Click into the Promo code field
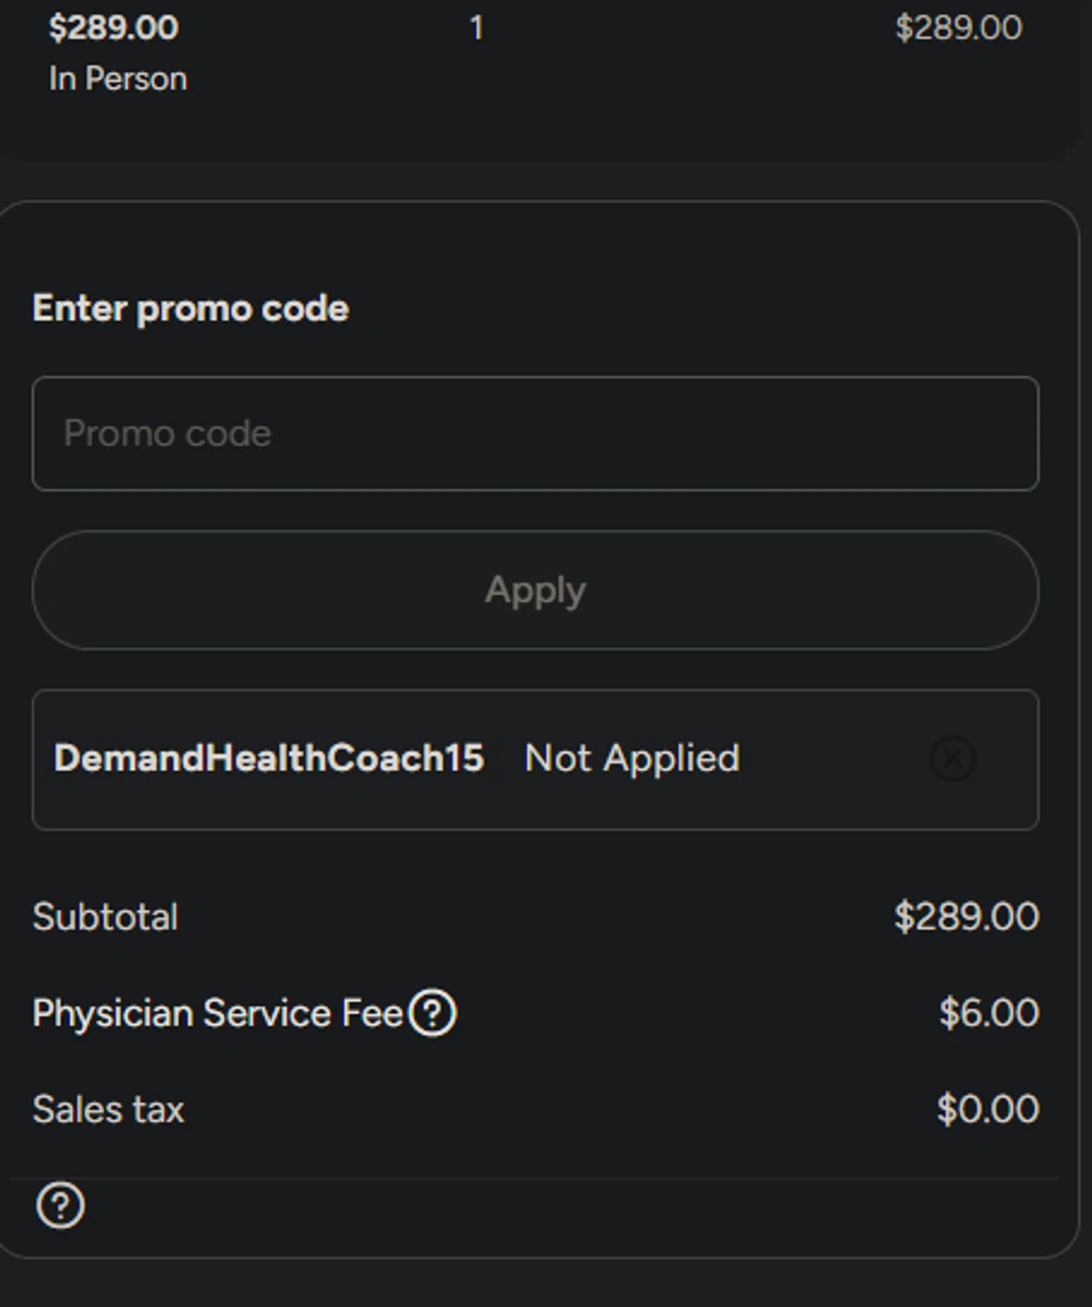This screenshot has height=1307, width=1092. coord(535,434)
